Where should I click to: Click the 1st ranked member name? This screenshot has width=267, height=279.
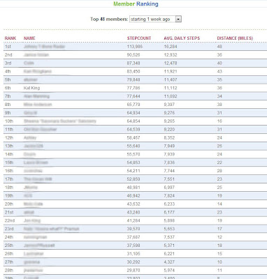(44, 47)
